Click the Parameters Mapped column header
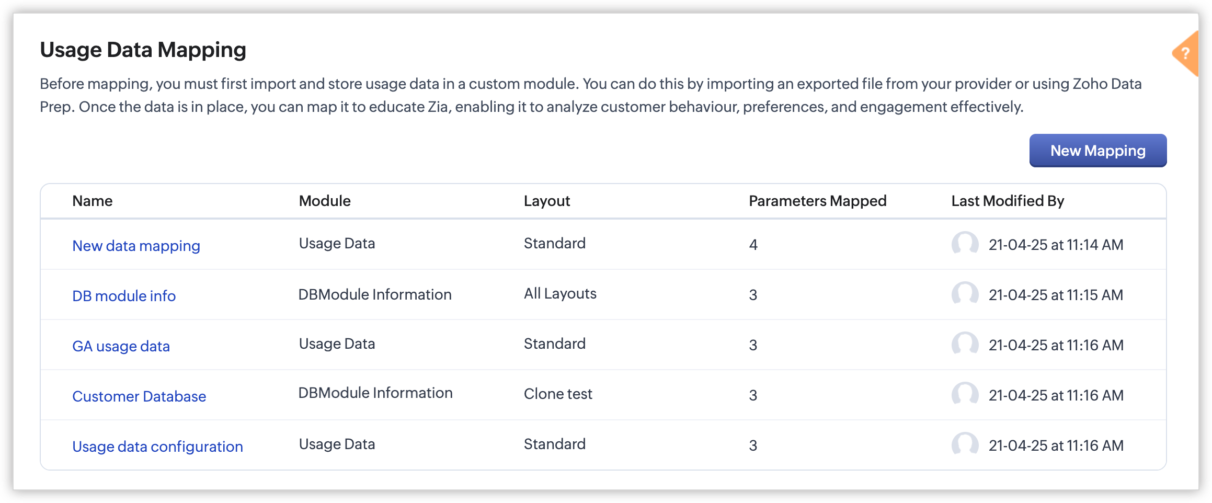This screenshot has width=1212, height=503. pos(817,201)
